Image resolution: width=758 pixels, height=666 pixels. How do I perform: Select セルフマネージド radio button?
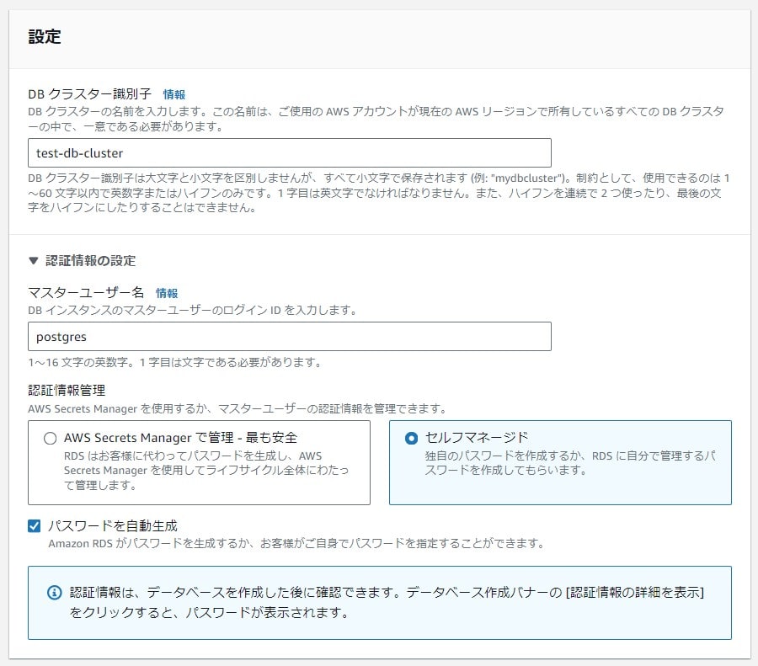pyautogui.click(x=411, y=439)
